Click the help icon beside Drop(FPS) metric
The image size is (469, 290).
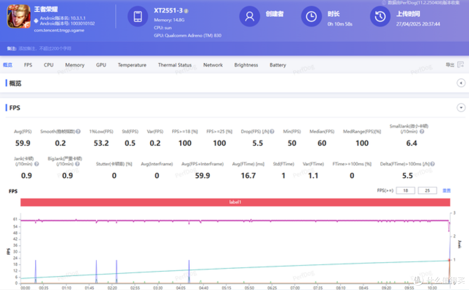pyautogui.click(x=272, y=131)
